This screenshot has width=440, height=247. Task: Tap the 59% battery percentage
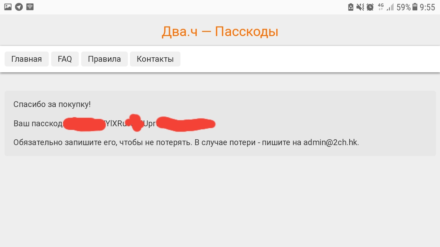[x=404, y=8]
